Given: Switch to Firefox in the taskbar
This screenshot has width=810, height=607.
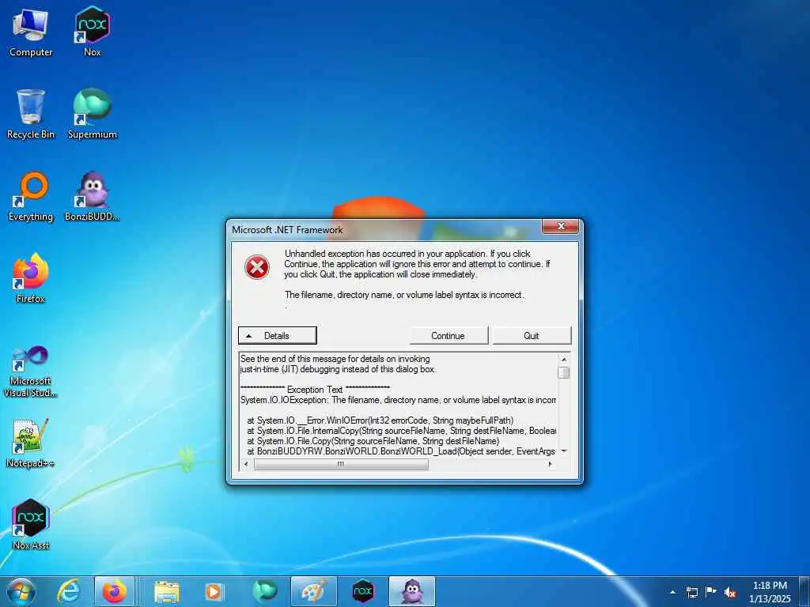Looking at the screenshot, I should pyautogui.click(x=115, y=591).
